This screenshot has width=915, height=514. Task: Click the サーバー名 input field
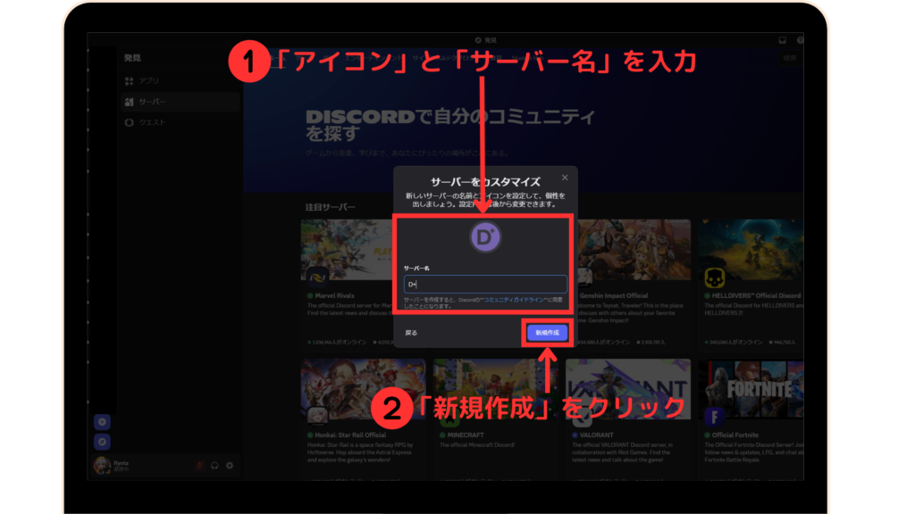[485, 284]
